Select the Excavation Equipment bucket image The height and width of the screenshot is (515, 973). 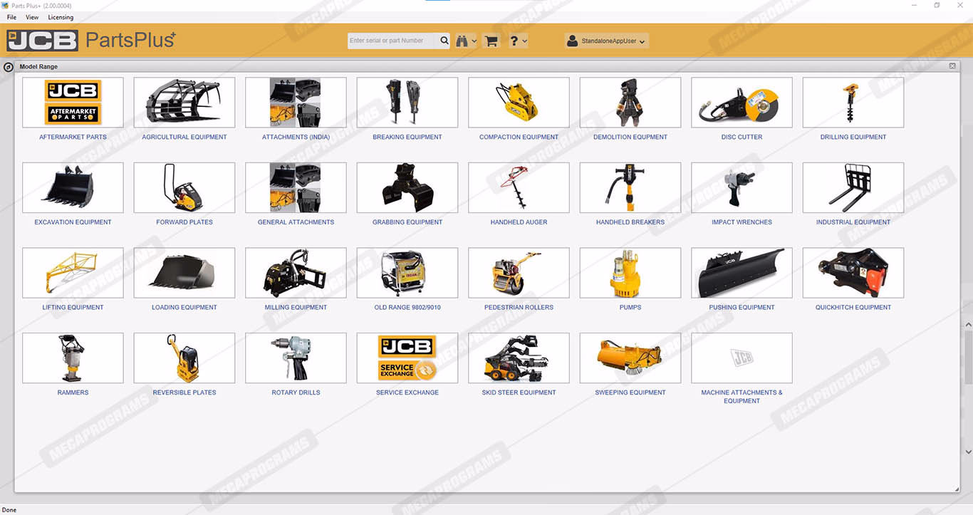click(x=73, y=187)
